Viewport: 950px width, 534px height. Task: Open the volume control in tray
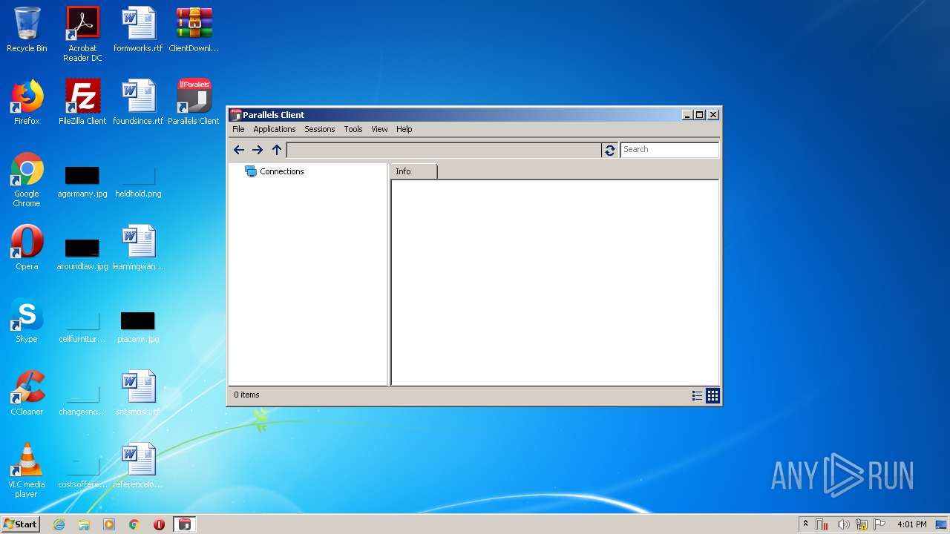tap(843, 524)
